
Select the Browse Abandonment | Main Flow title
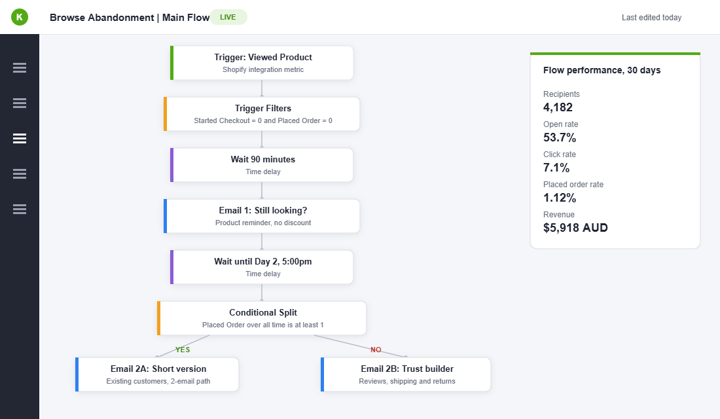130,18
